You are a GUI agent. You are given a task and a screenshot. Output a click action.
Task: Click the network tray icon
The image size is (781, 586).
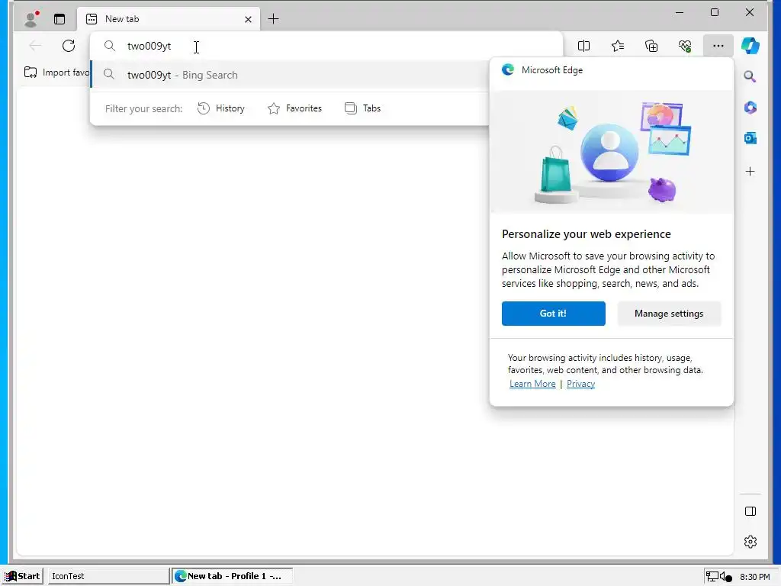click(x=712, y=577)
